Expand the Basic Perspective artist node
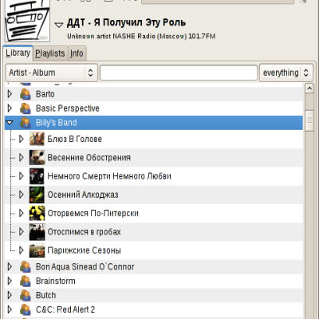Viewport: 319px width, 319px height. (10, 108)
